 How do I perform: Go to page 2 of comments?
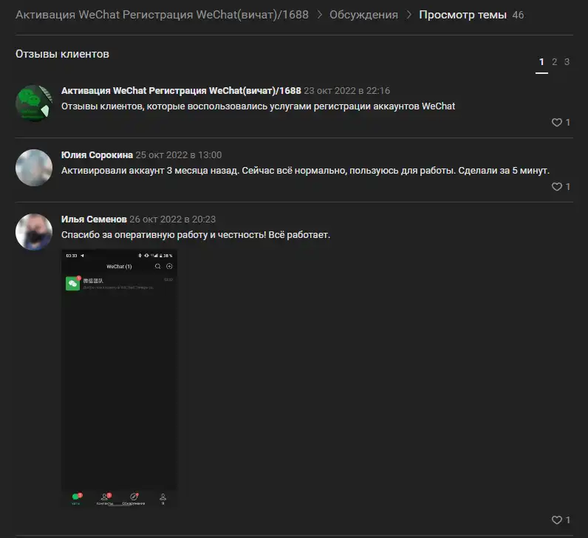(x=554, y=62)
